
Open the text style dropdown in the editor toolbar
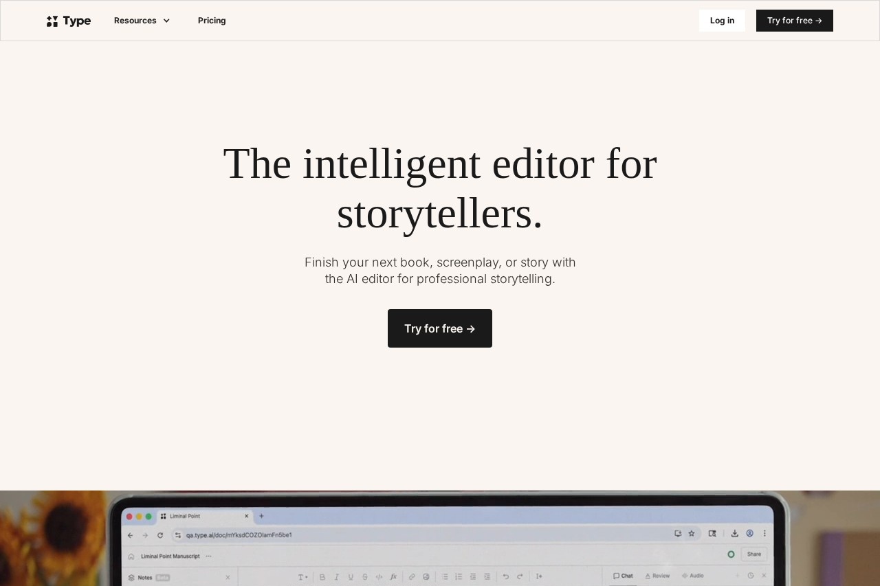(303, 576)
